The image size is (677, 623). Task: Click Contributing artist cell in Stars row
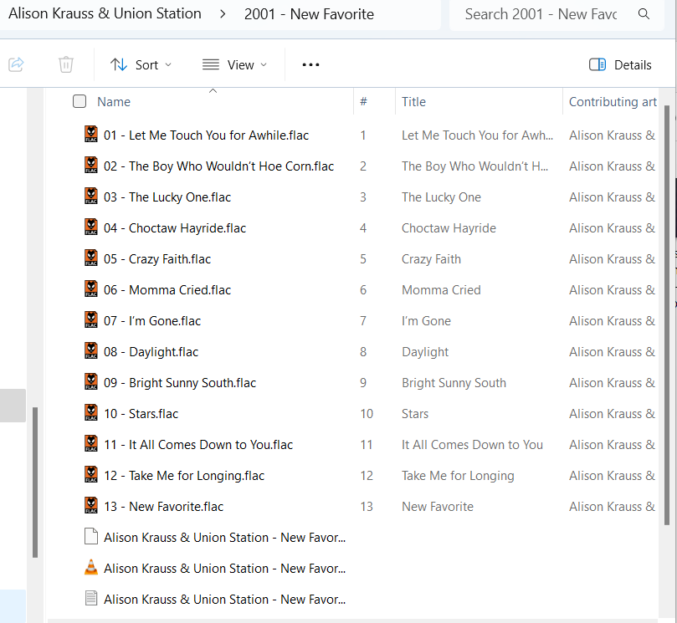click(613, 414)
